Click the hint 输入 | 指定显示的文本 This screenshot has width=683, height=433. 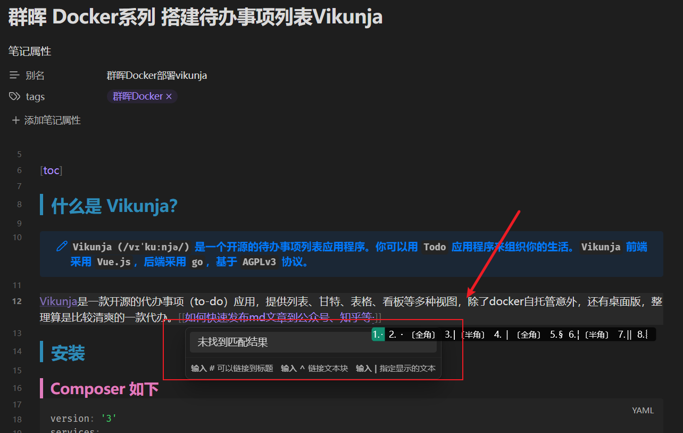click(x=396, y=369)
